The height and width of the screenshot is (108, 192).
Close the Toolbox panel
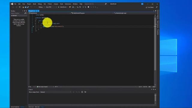pyautogui.click(x=26, y=11)
